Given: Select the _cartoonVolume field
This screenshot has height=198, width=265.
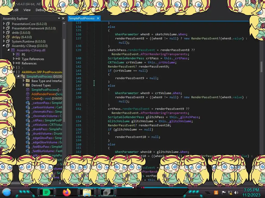Looking at the screenshot, I should tap(47, 107).
